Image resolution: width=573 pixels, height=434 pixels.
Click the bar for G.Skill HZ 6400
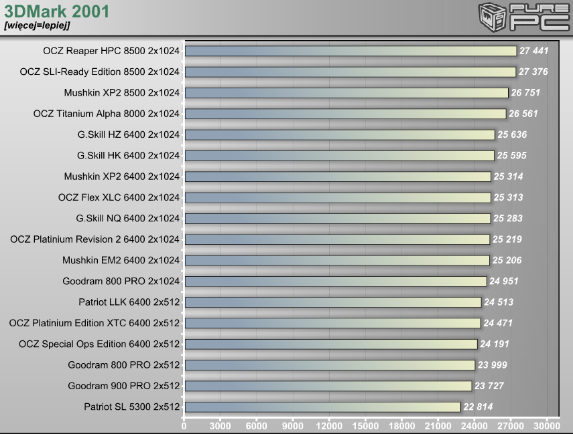[x=340, y=135]
